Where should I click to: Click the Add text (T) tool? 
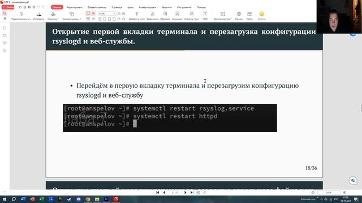point(137,14)
